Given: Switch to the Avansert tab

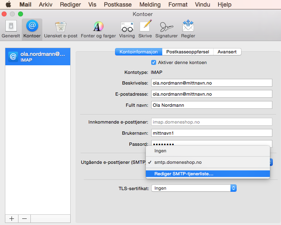Looking at the screenshot, I should (227, 52).
